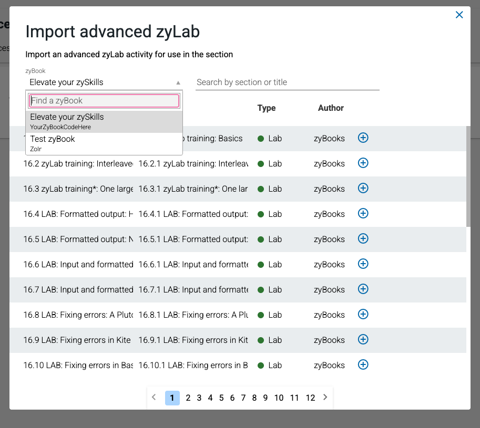Add 16.3 zyLab training: One large lab
This screenshot has height=428, width=480.
(363, 188)
